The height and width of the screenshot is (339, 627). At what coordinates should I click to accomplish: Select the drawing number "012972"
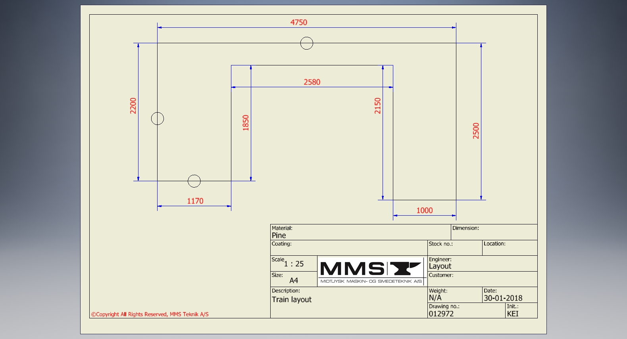[441, 314]
